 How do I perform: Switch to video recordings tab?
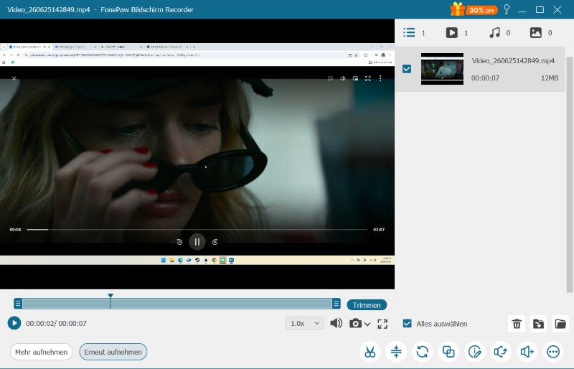tap(457, 33)
